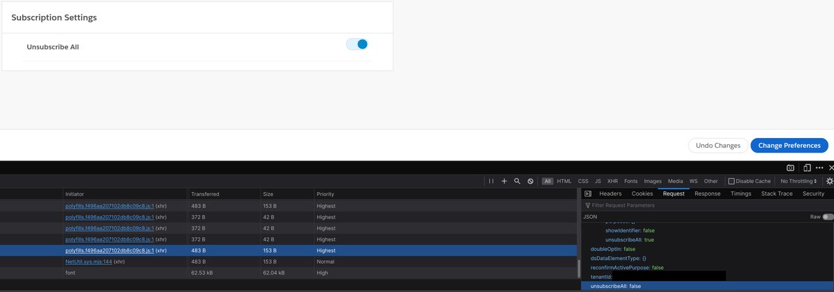Image resolution: width=834 pixels, height=292 pixels.
Task: Close the developer tools panel
Action: click(831, 168)
